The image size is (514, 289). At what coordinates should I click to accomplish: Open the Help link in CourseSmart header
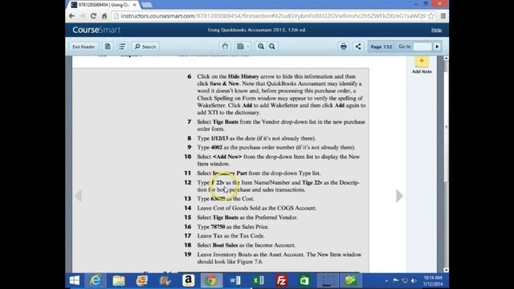436,30
